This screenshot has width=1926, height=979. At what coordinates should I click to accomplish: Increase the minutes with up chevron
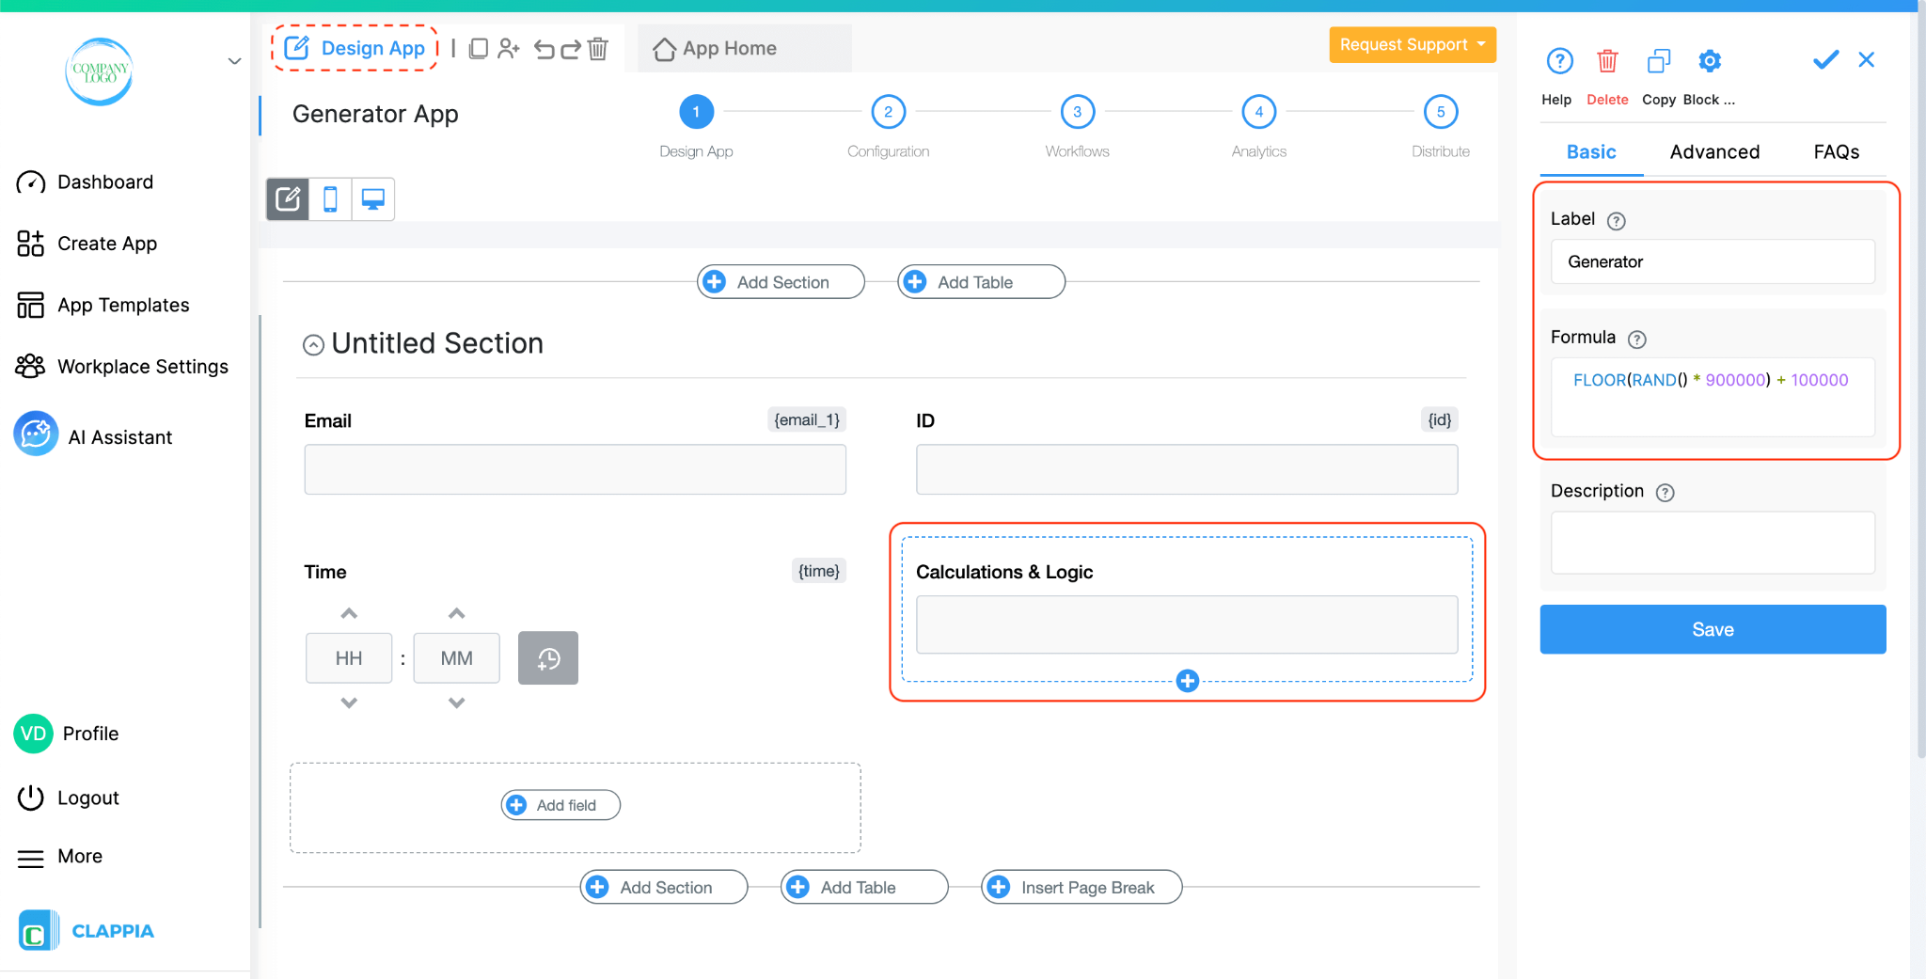tap(456, 614)
